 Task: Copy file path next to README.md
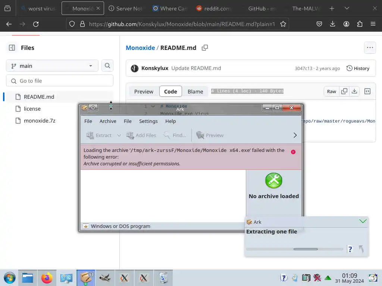[x=205, y=48]
